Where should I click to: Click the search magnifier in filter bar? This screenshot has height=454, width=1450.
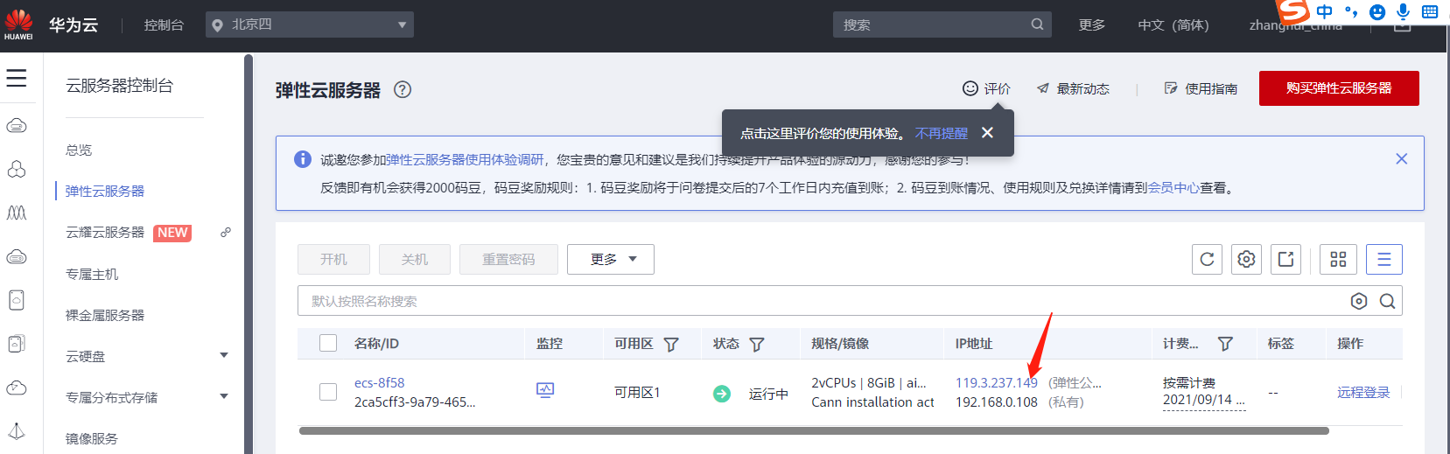click(1387, 301)
